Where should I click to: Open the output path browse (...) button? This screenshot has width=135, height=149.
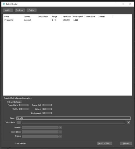coord(19,122)
